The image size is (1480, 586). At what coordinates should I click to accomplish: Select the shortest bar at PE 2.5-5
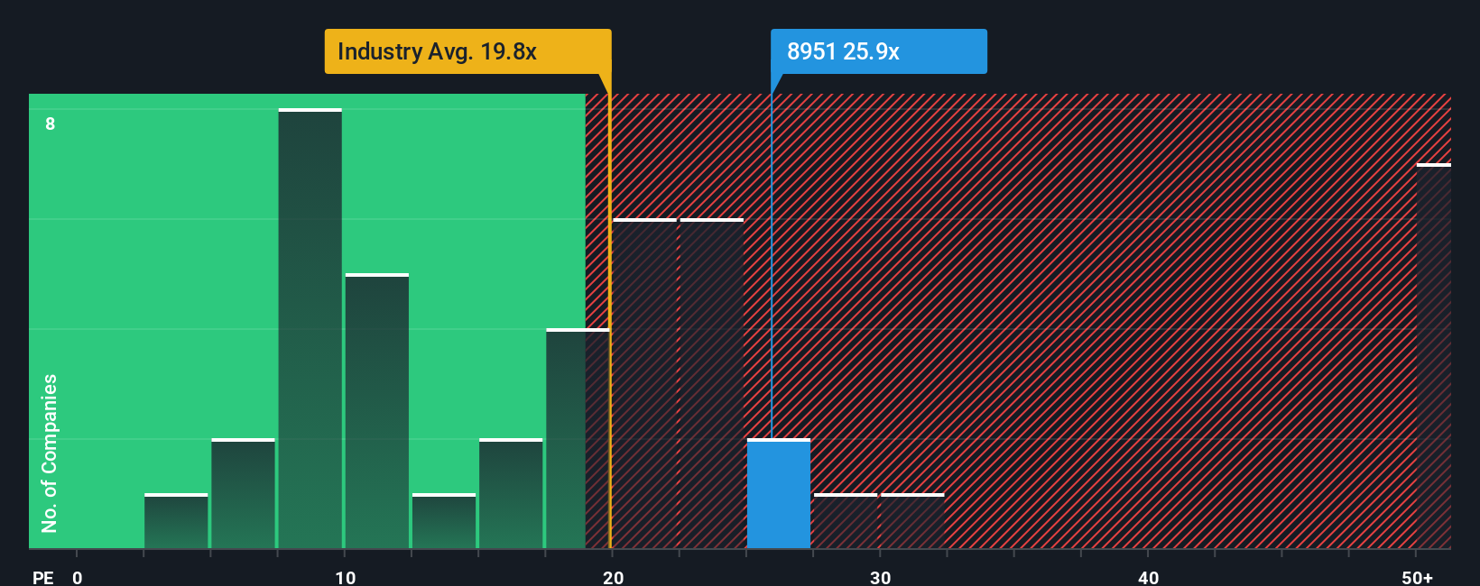(176, 521)
